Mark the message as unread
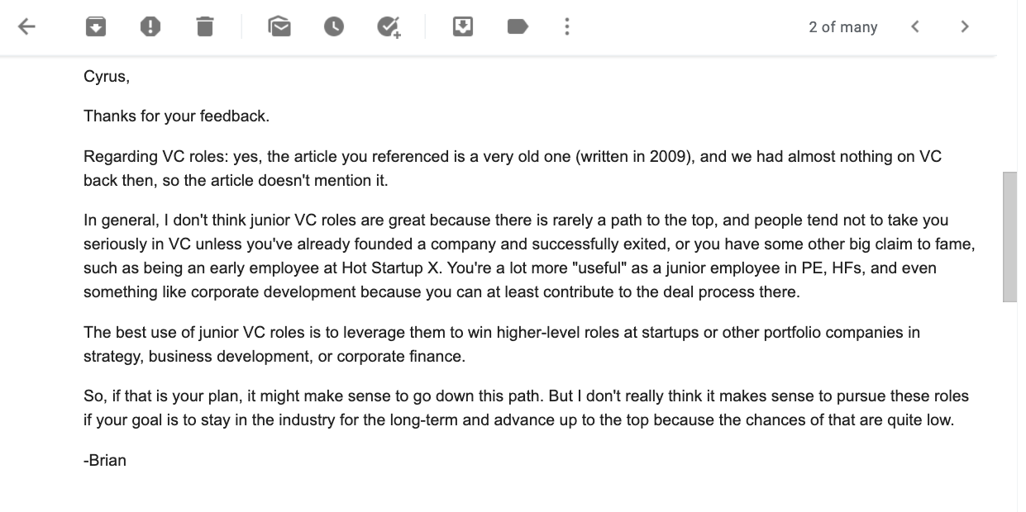 279,26
